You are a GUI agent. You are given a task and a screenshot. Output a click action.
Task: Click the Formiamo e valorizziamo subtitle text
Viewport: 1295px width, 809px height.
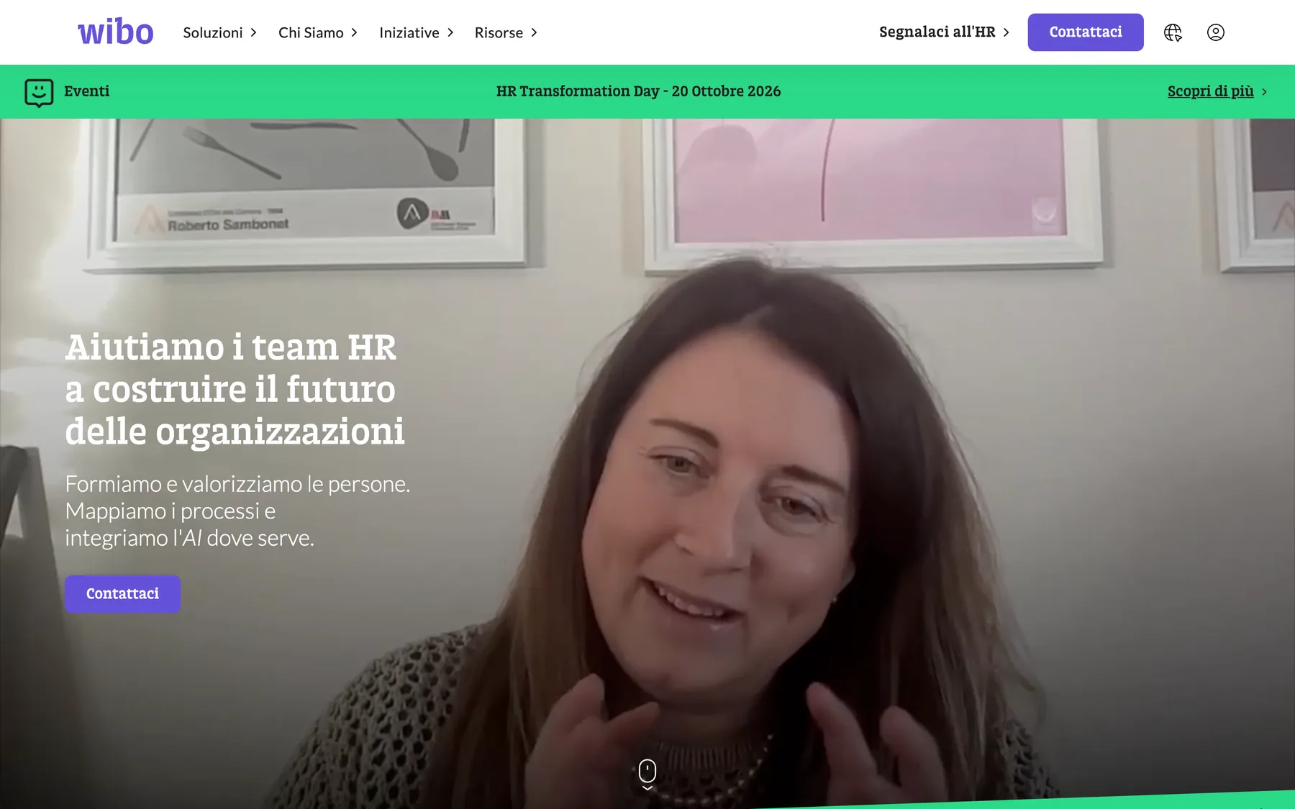(237, 511)
